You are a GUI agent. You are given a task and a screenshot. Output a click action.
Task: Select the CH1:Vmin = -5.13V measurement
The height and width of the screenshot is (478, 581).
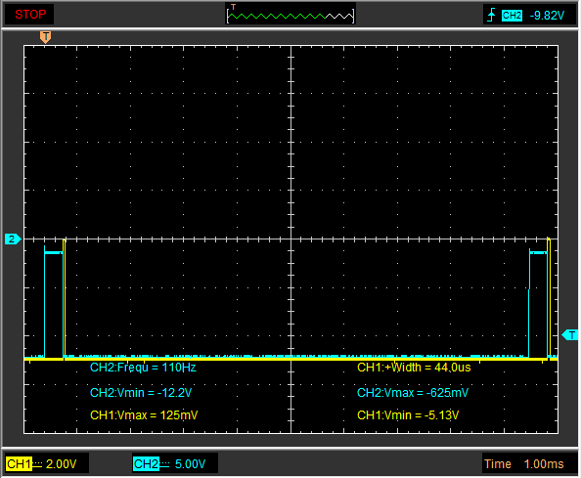[x=408, y=415]
